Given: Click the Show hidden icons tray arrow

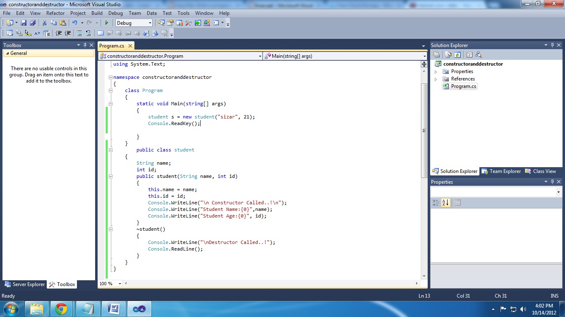Looking at the screenshot, I should (x=493, y=309).
